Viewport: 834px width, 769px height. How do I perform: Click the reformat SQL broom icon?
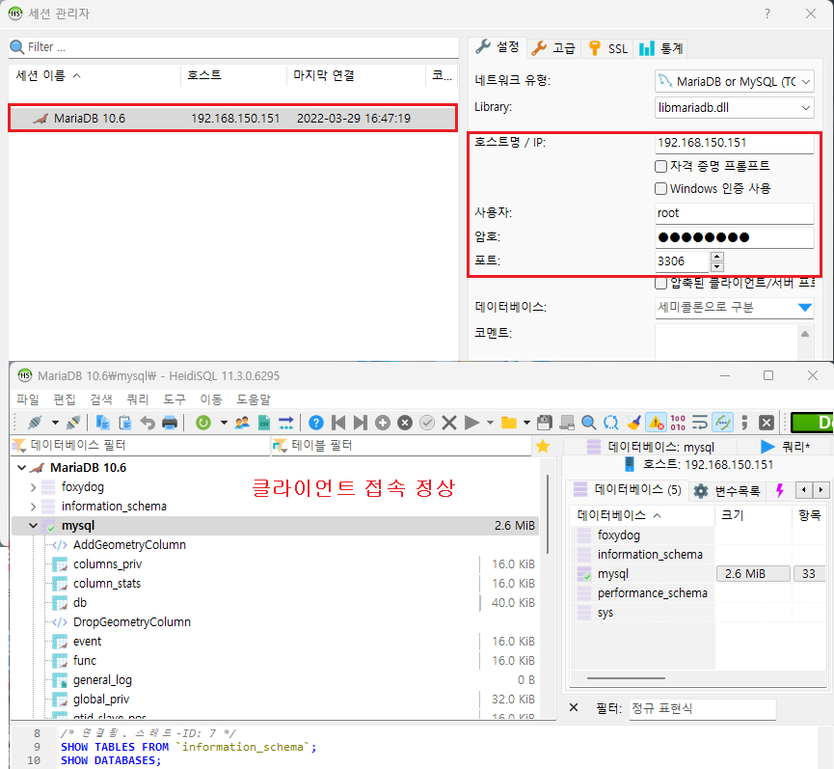(633, 423)
